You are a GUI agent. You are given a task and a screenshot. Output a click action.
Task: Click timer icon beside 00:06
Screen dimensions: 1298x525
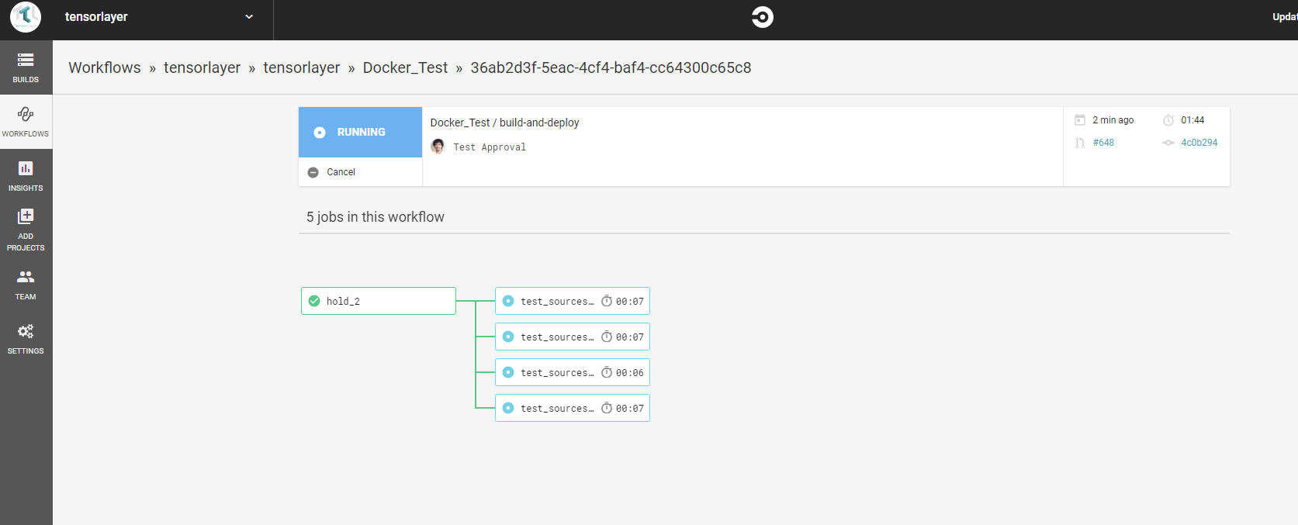[x=607, y=372]
